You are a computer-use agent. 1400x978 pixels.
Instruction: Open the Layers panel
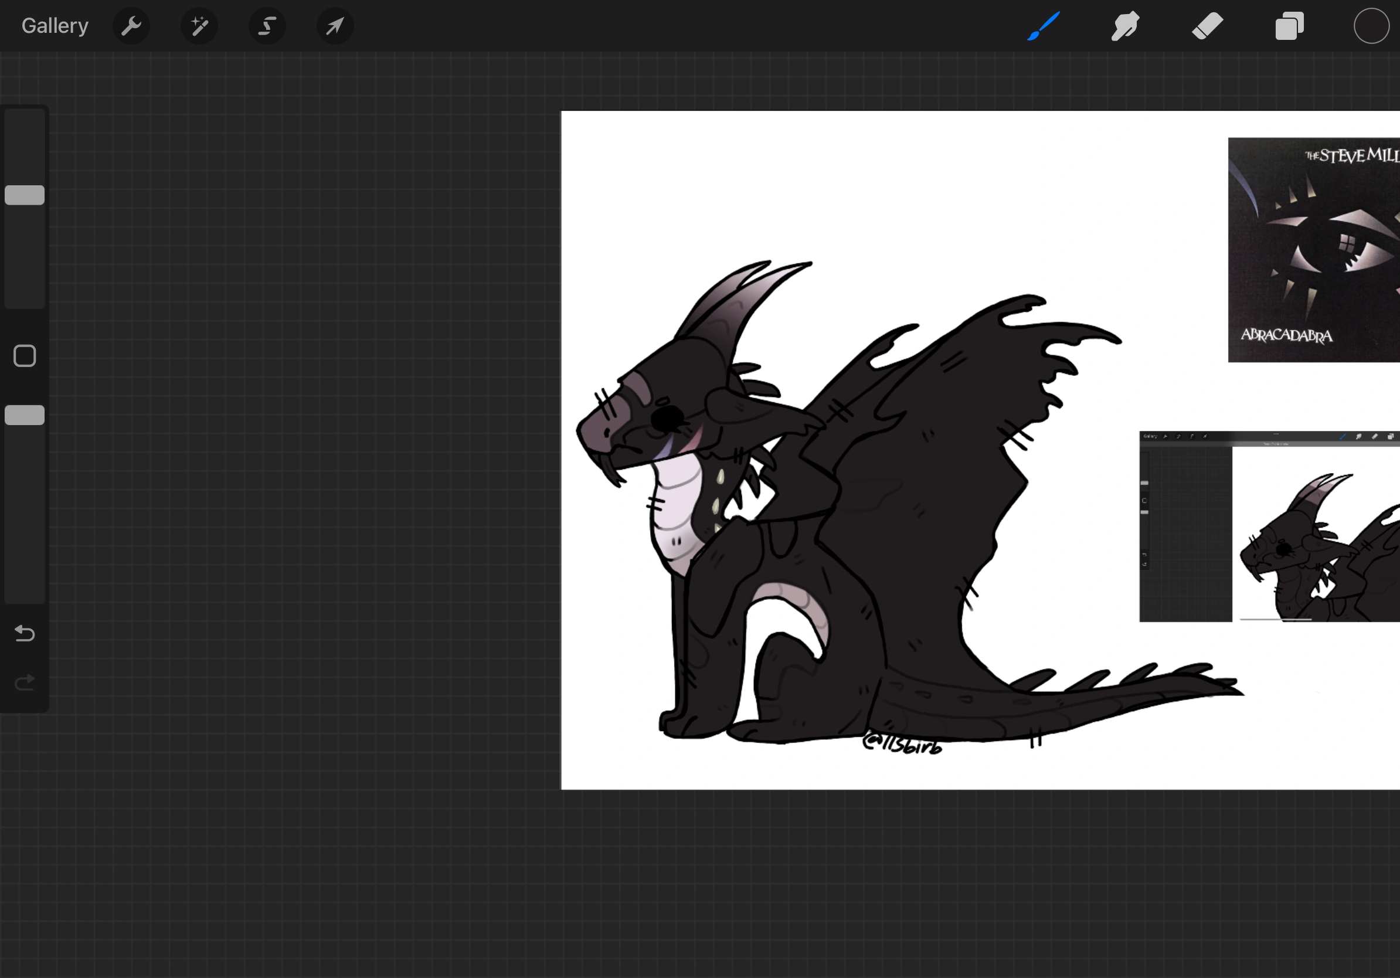1289,26
